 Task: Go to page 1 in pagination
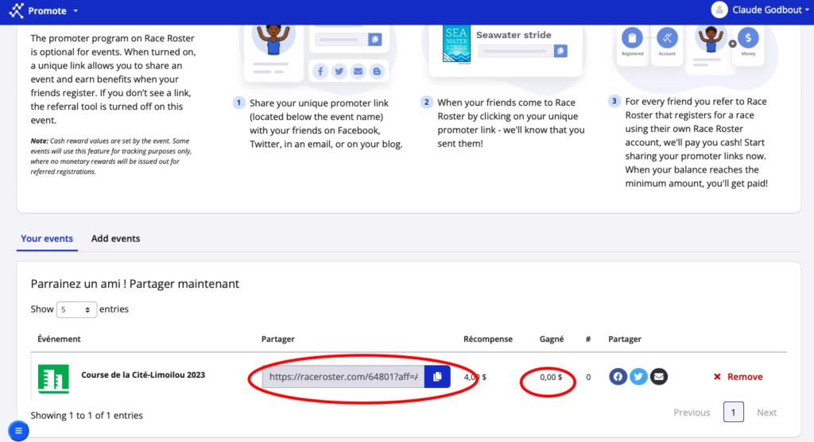click(x=733, y=413)
